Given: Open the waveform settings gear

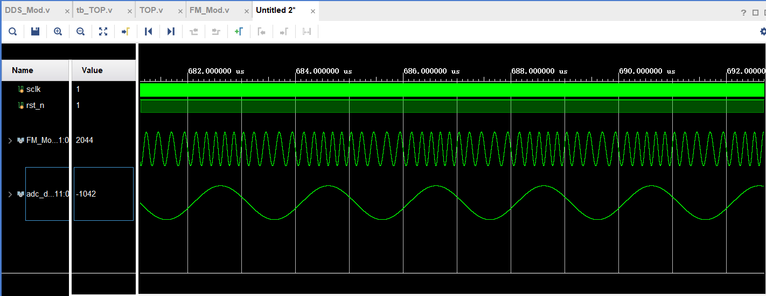Looking at the screenshot, I should pos(762,32).
